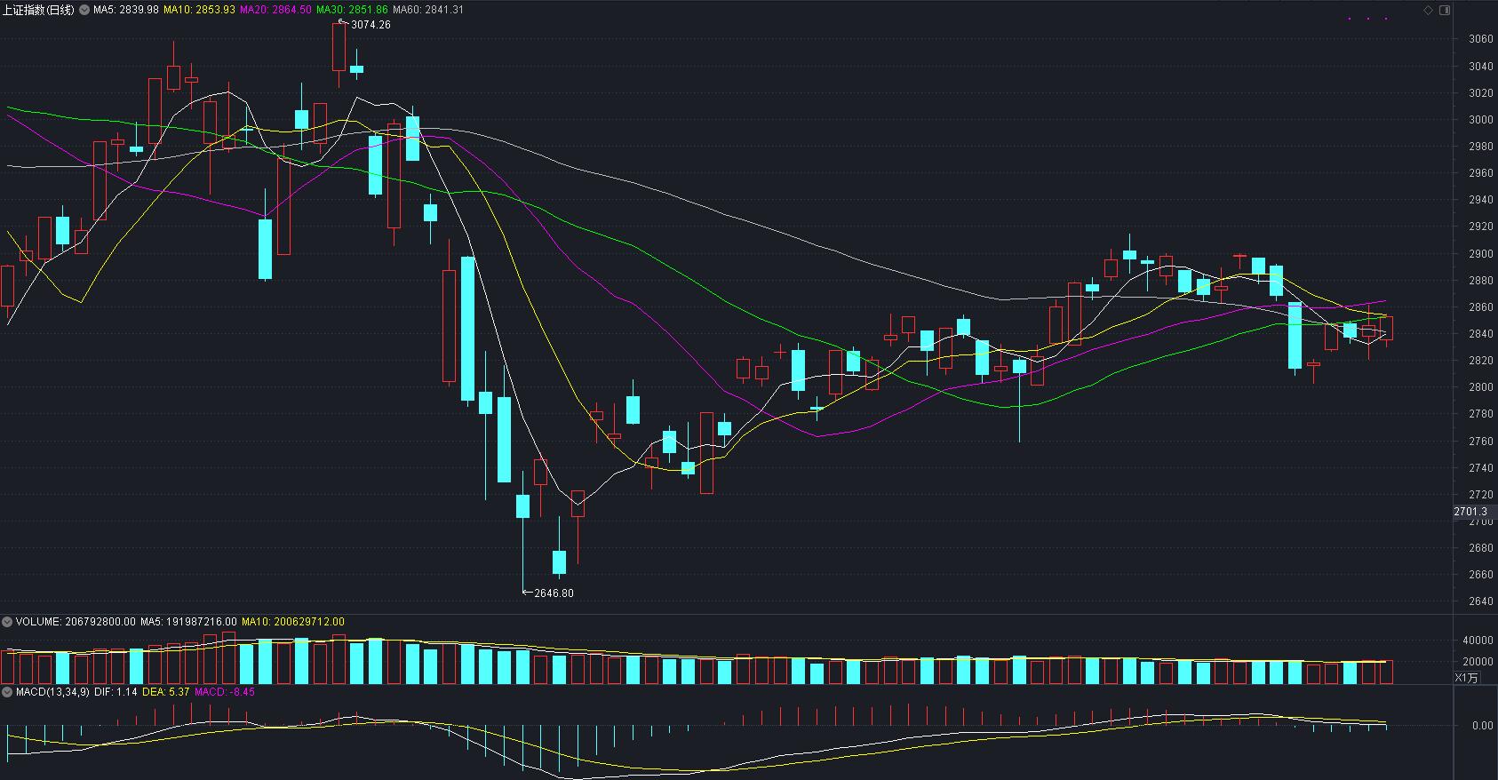Expand the VOLUME indicator dropdown arrow
Viewport: 1498px width, 780px height.
[x=7, y=622]
